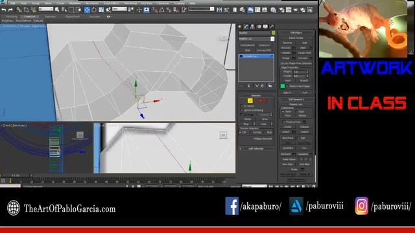The width and height of the screenshot is (415, 233).
Task: Open the Select by Name dialog icon
Action: click(x=64, y=10)
